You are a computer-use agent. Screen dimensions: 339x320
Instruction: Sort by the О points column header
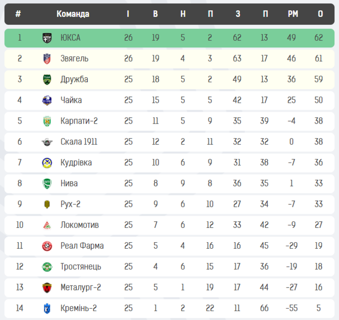point(320,14)
